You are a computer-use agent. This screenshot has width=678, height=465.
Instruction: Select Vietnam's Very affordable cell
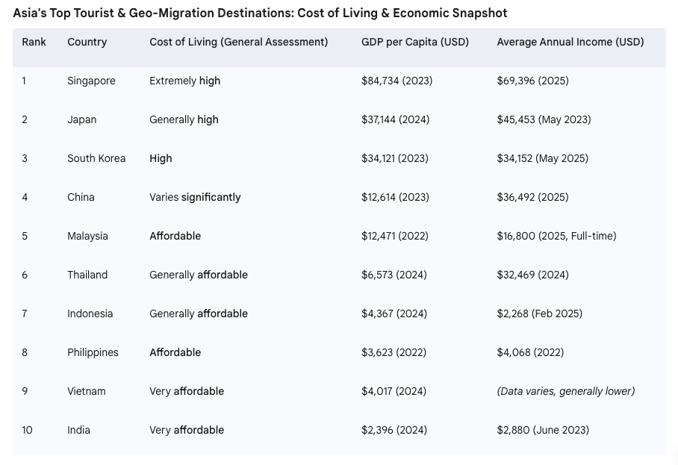tap(187, 391)
